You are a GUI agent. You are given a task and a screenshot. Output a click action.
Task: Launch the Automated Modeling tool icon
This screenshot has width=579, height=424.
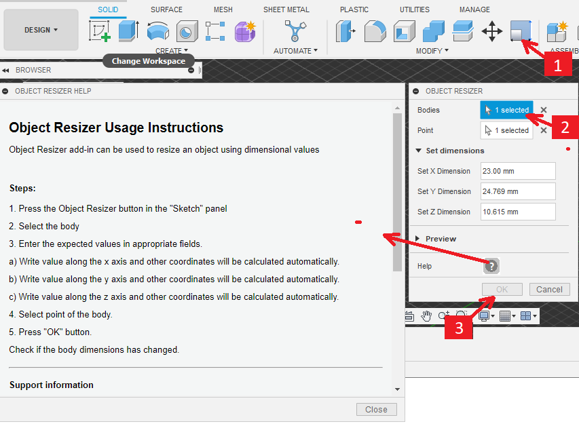[x=295, y=31]
